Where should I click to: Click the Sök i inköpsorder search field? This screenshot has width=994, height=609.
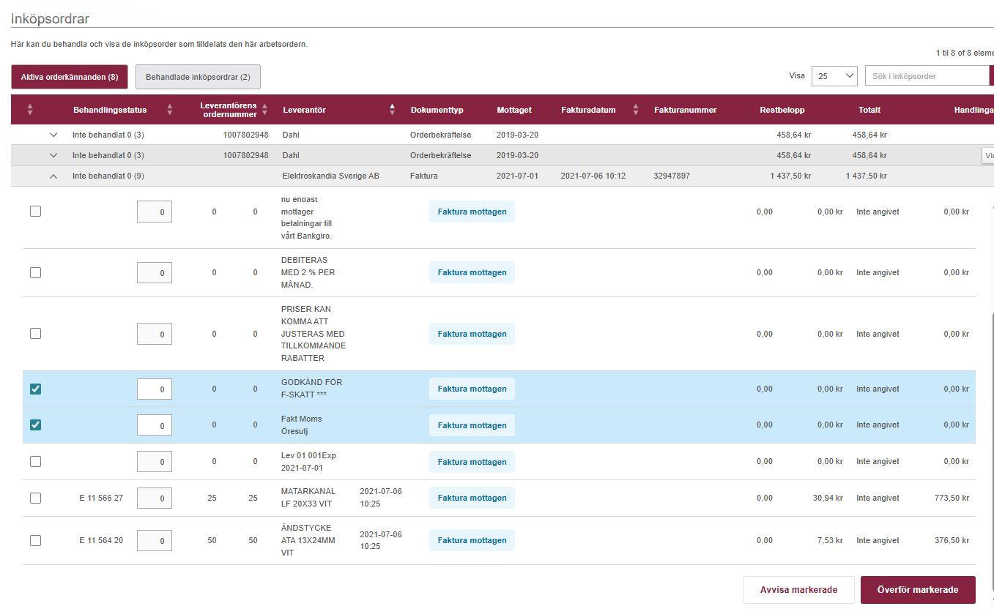pyautogui.click(x=927, y=76)
